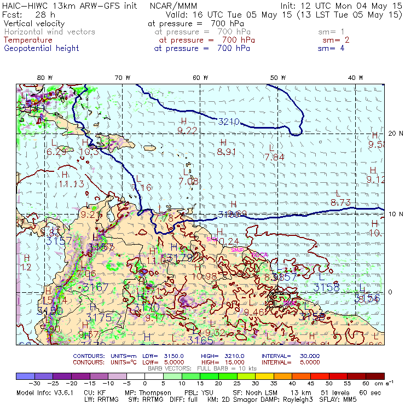Click the bright green swatch between 15 and 20
Viewport: 405px width, 405px height.
(210, 376)
